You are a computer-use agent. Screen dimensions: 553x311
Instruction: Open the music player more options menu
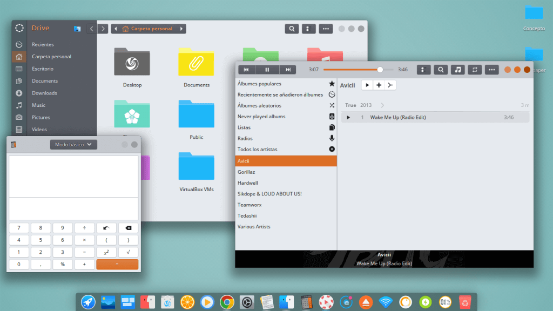click(x=491, y=70)
